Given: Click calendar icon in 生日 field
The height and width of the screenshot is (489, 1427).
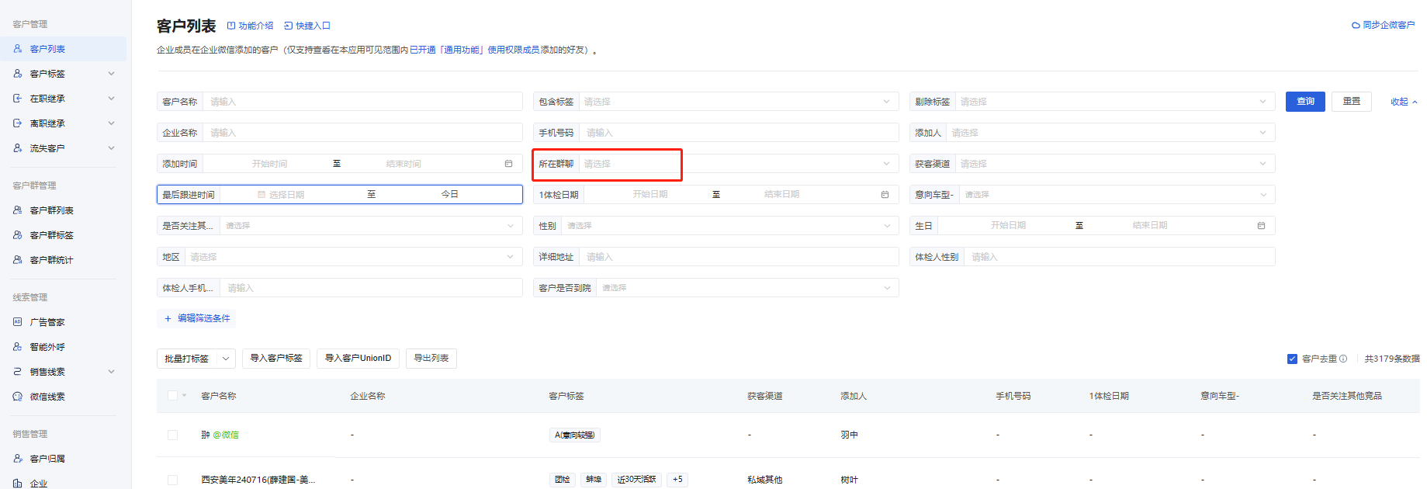Looking at the screenshot, I should coord(1262,226).
